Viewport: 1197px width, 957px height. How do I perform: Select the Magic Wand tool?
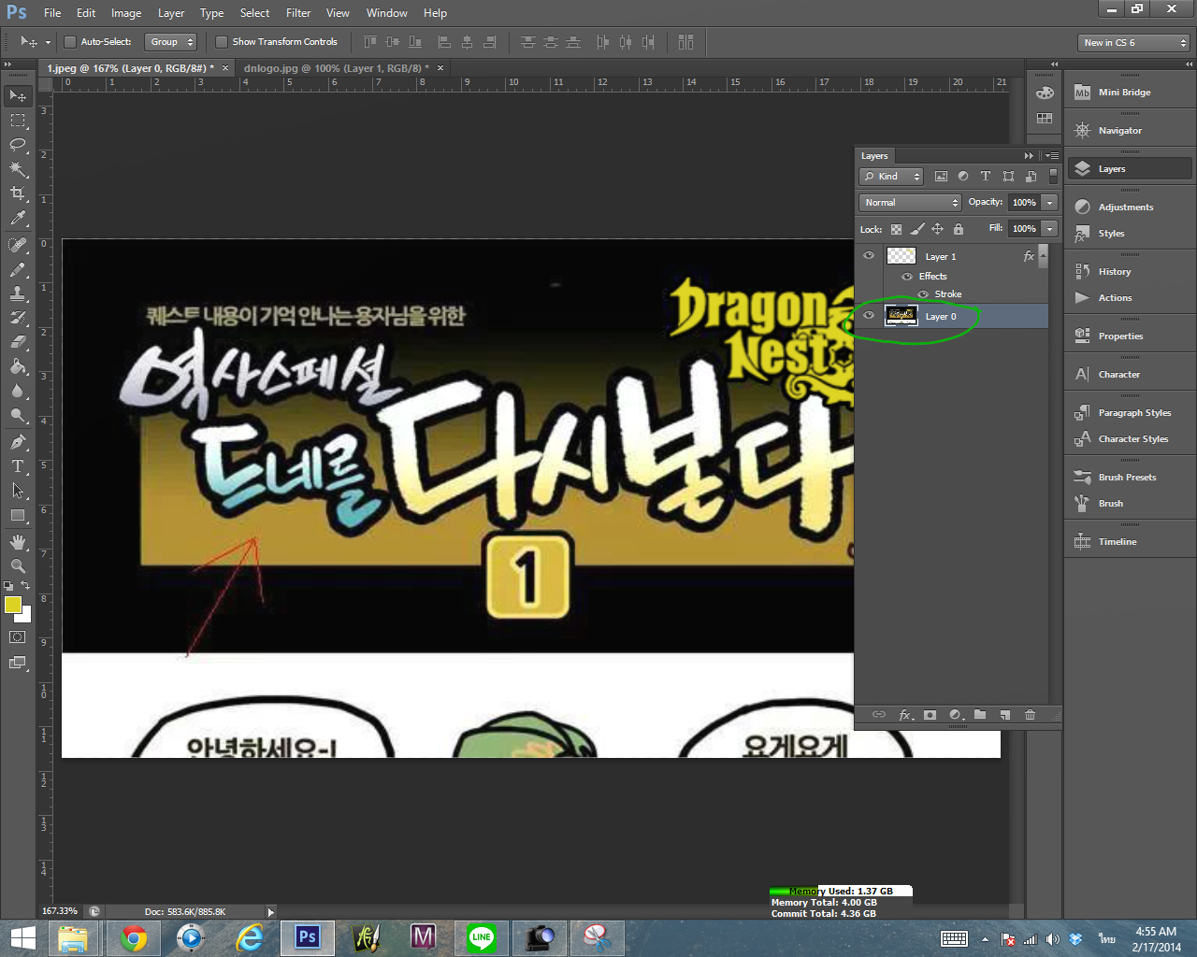point(18,169)
